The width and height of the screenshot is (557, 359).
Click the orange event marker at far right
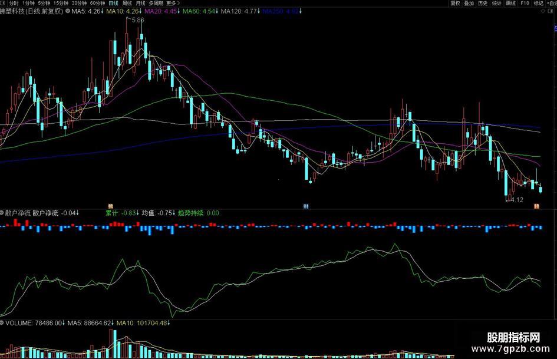click(537, 206)
